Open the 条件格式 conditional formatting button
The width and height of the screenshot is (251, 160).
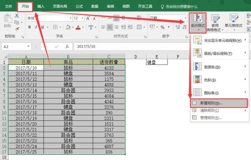[198, 21]
